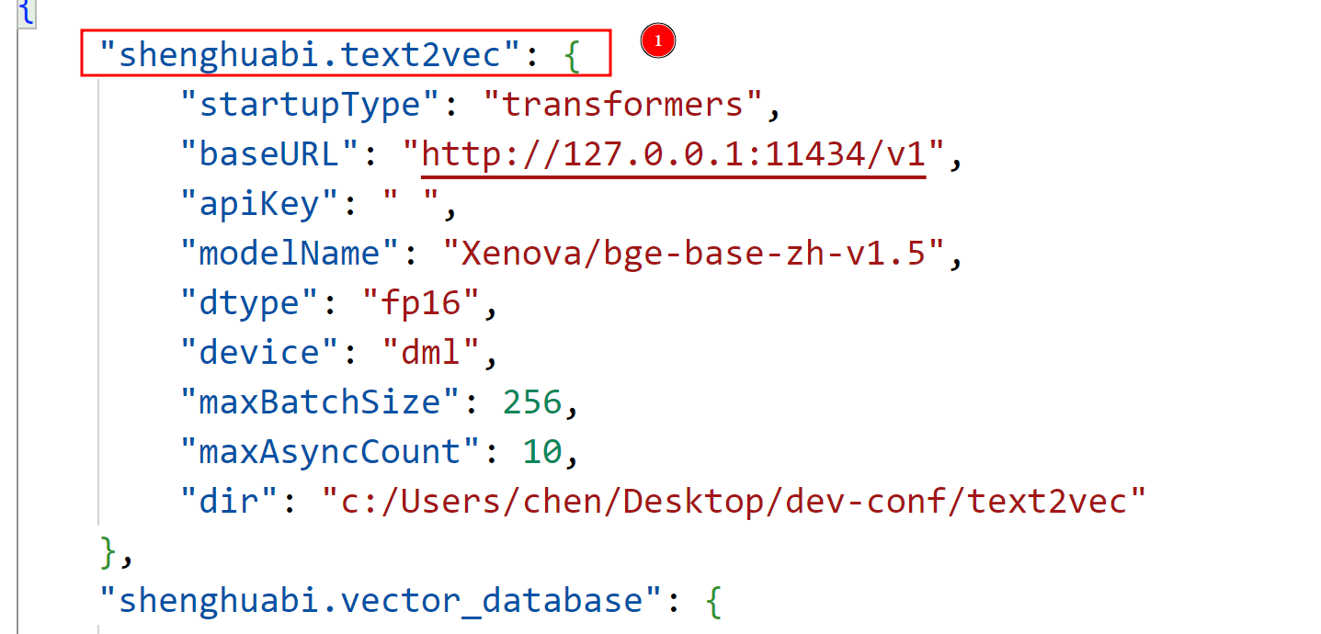Click the "dir" key

(230, 502)
